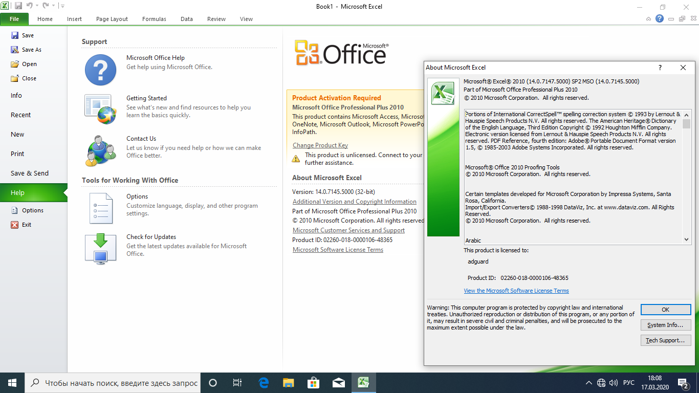Open the Undo history dropdown arrow
This screenshot has width=699, height=393.
click(37, 6)
